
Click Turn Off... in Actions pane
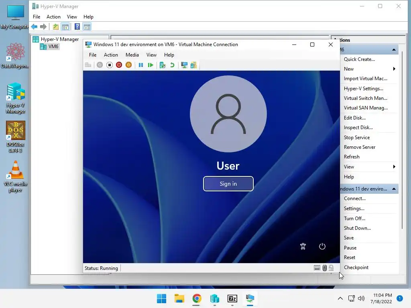click(354, 219)
